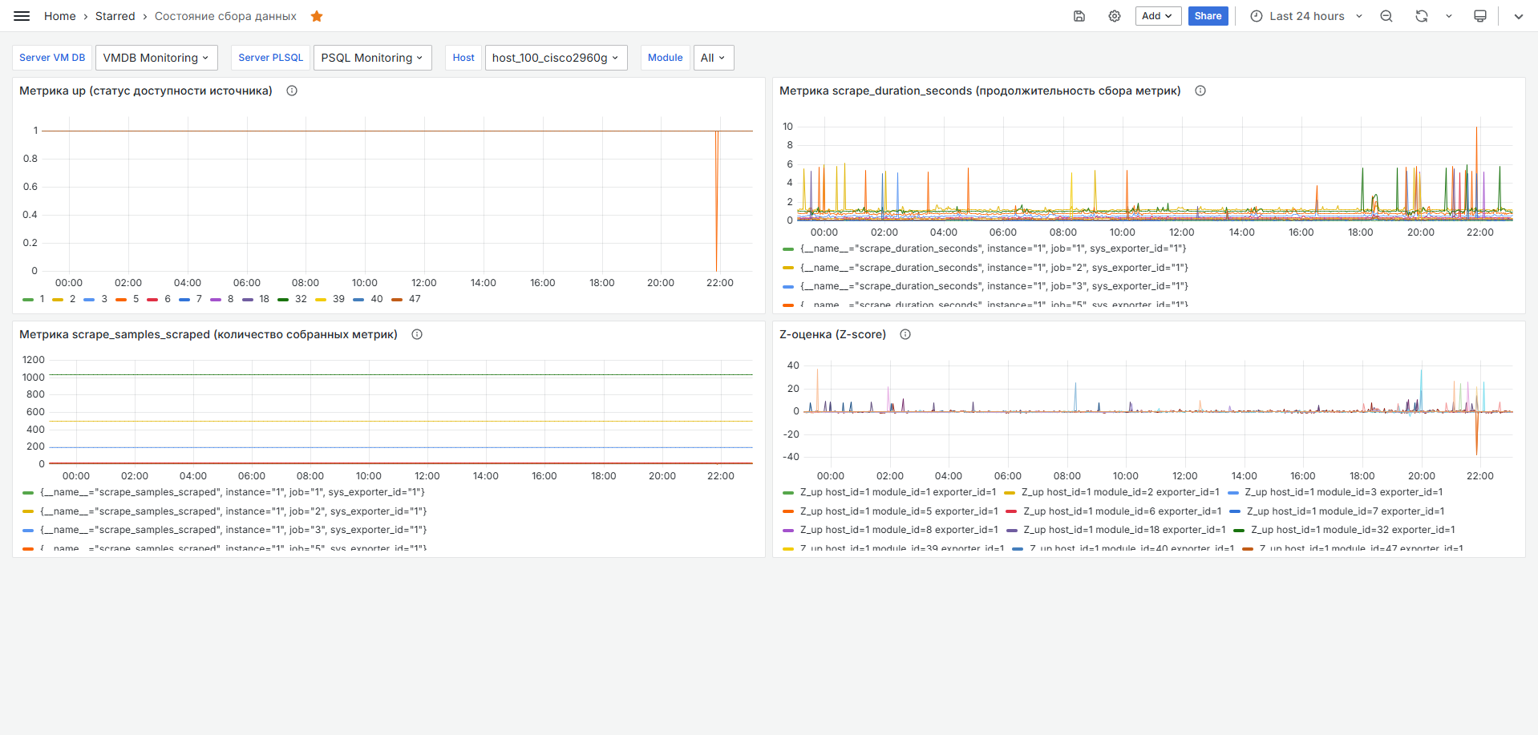Click the Server VM DB variable label

tap(52, 58)
